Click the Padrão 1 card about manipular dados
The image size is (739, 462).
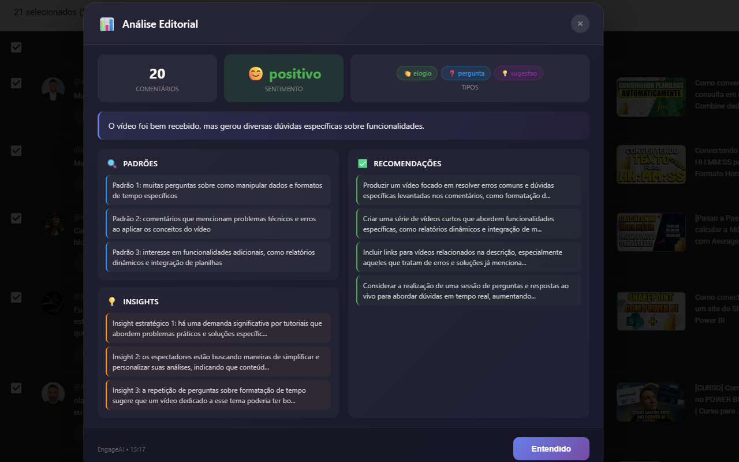218,190
